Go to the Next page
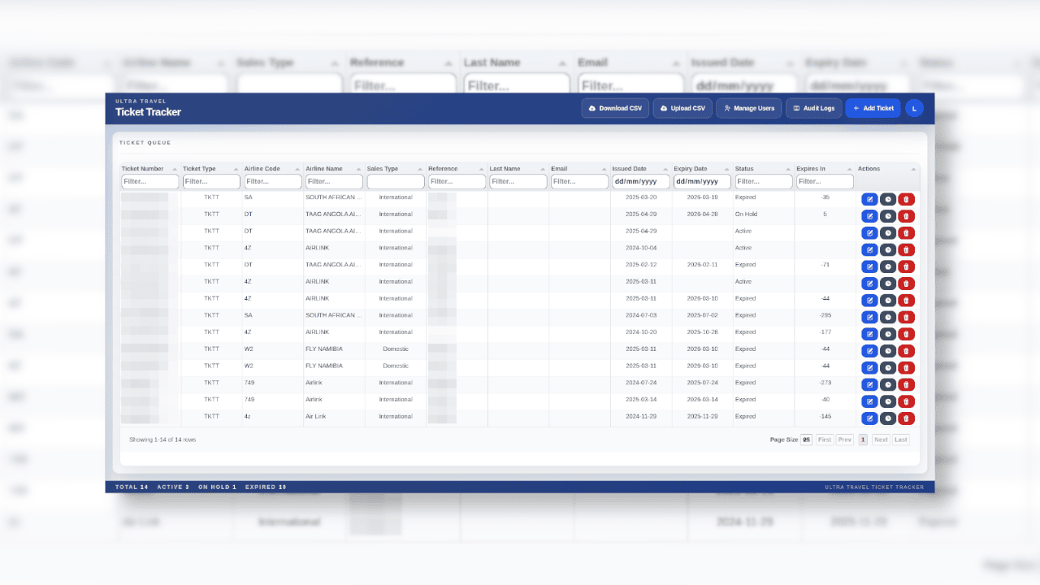 881,440
